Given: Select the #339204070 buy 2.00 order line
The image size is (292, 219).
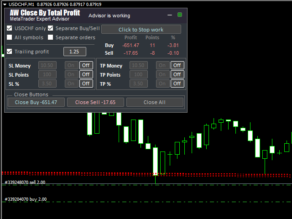Looking at the screenshot, I should pyautogui.click(x=25, y=199).
